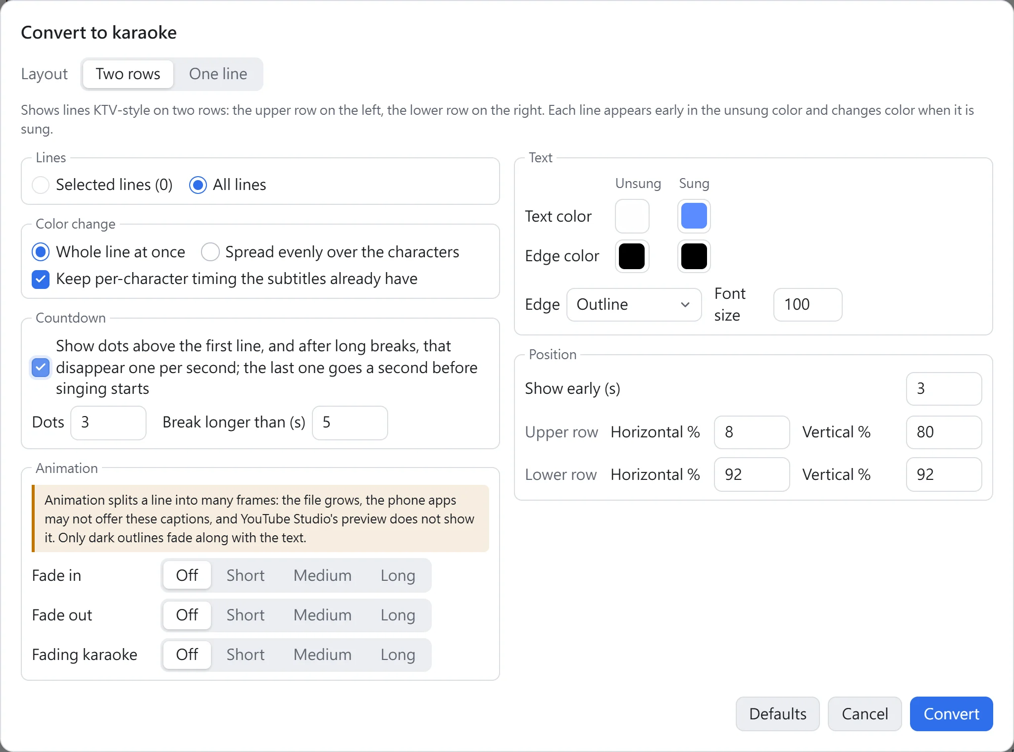This screenshot has width=1014, height=752.
Task: Set Fade in to Medium
Action: 322,575
